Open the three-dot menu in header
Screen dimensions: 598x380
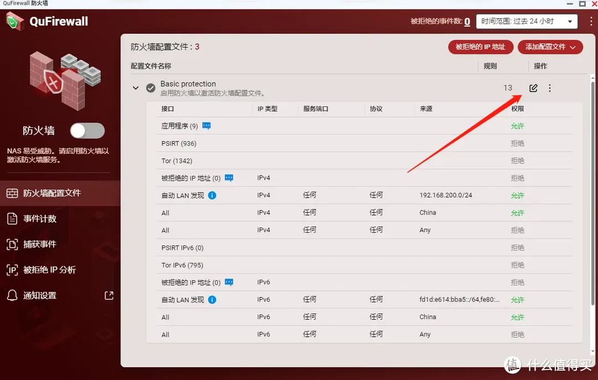pos(591,22)
